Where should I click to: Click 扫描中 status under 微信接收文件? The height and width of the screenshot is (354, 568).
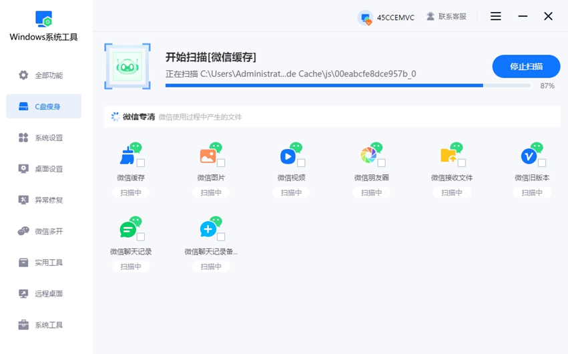[452, 192]
